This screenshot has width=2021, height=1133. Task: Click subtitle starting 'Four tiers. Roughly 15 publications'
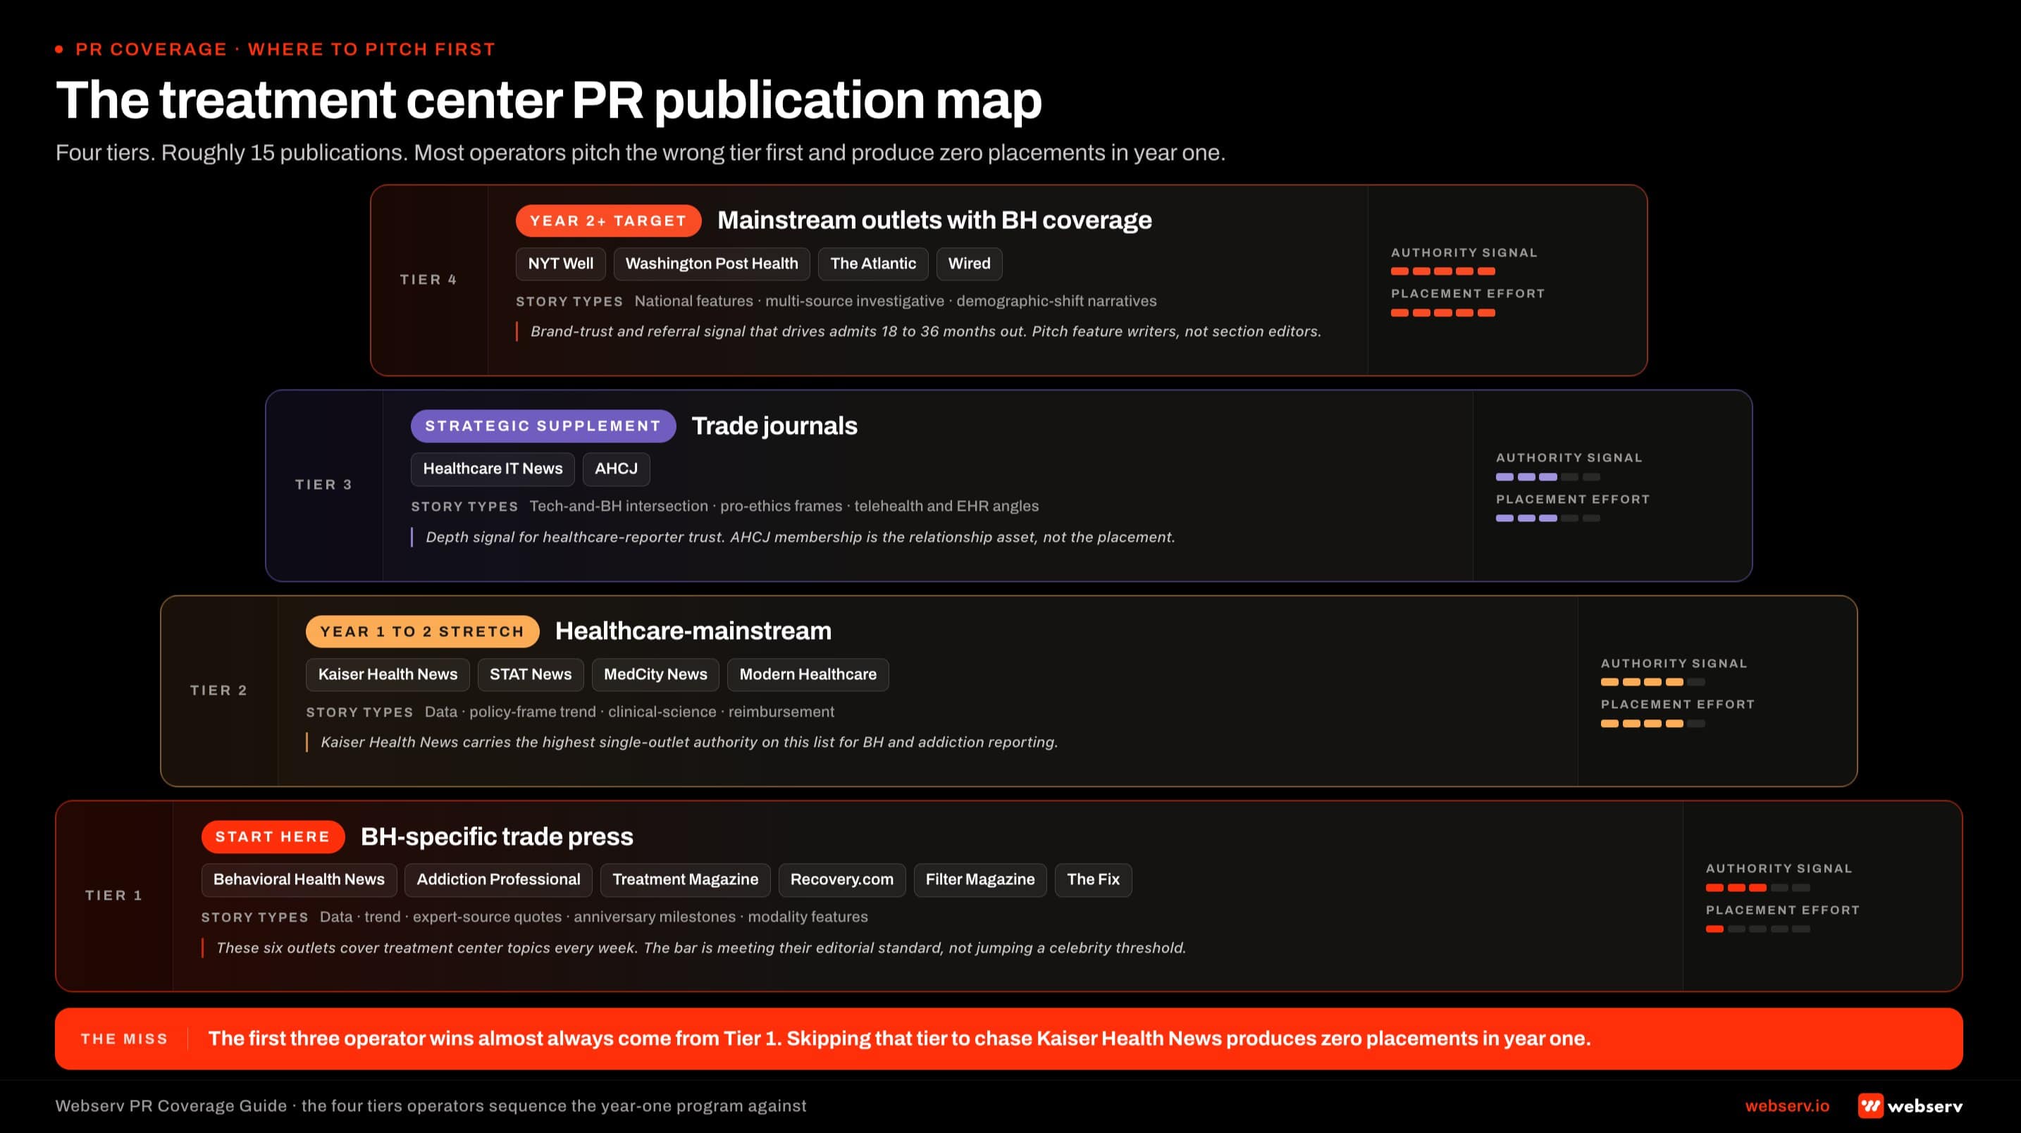point(640,152)
